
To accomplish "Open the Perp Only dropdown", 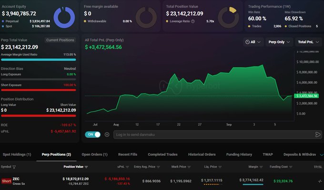I will coord(279,42).
